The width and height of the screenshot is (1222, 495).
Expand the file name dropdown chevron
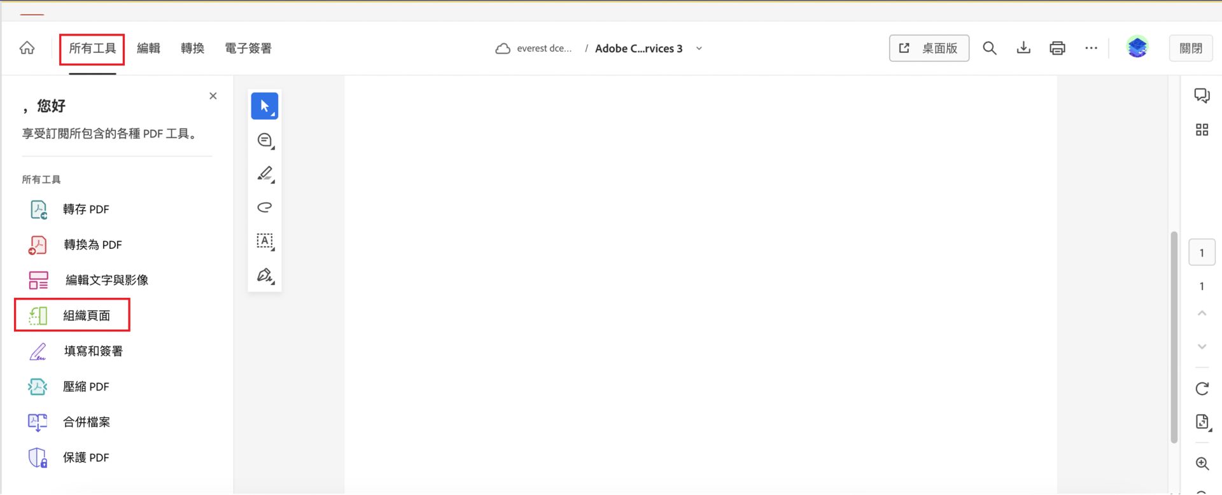click(699, 48)
